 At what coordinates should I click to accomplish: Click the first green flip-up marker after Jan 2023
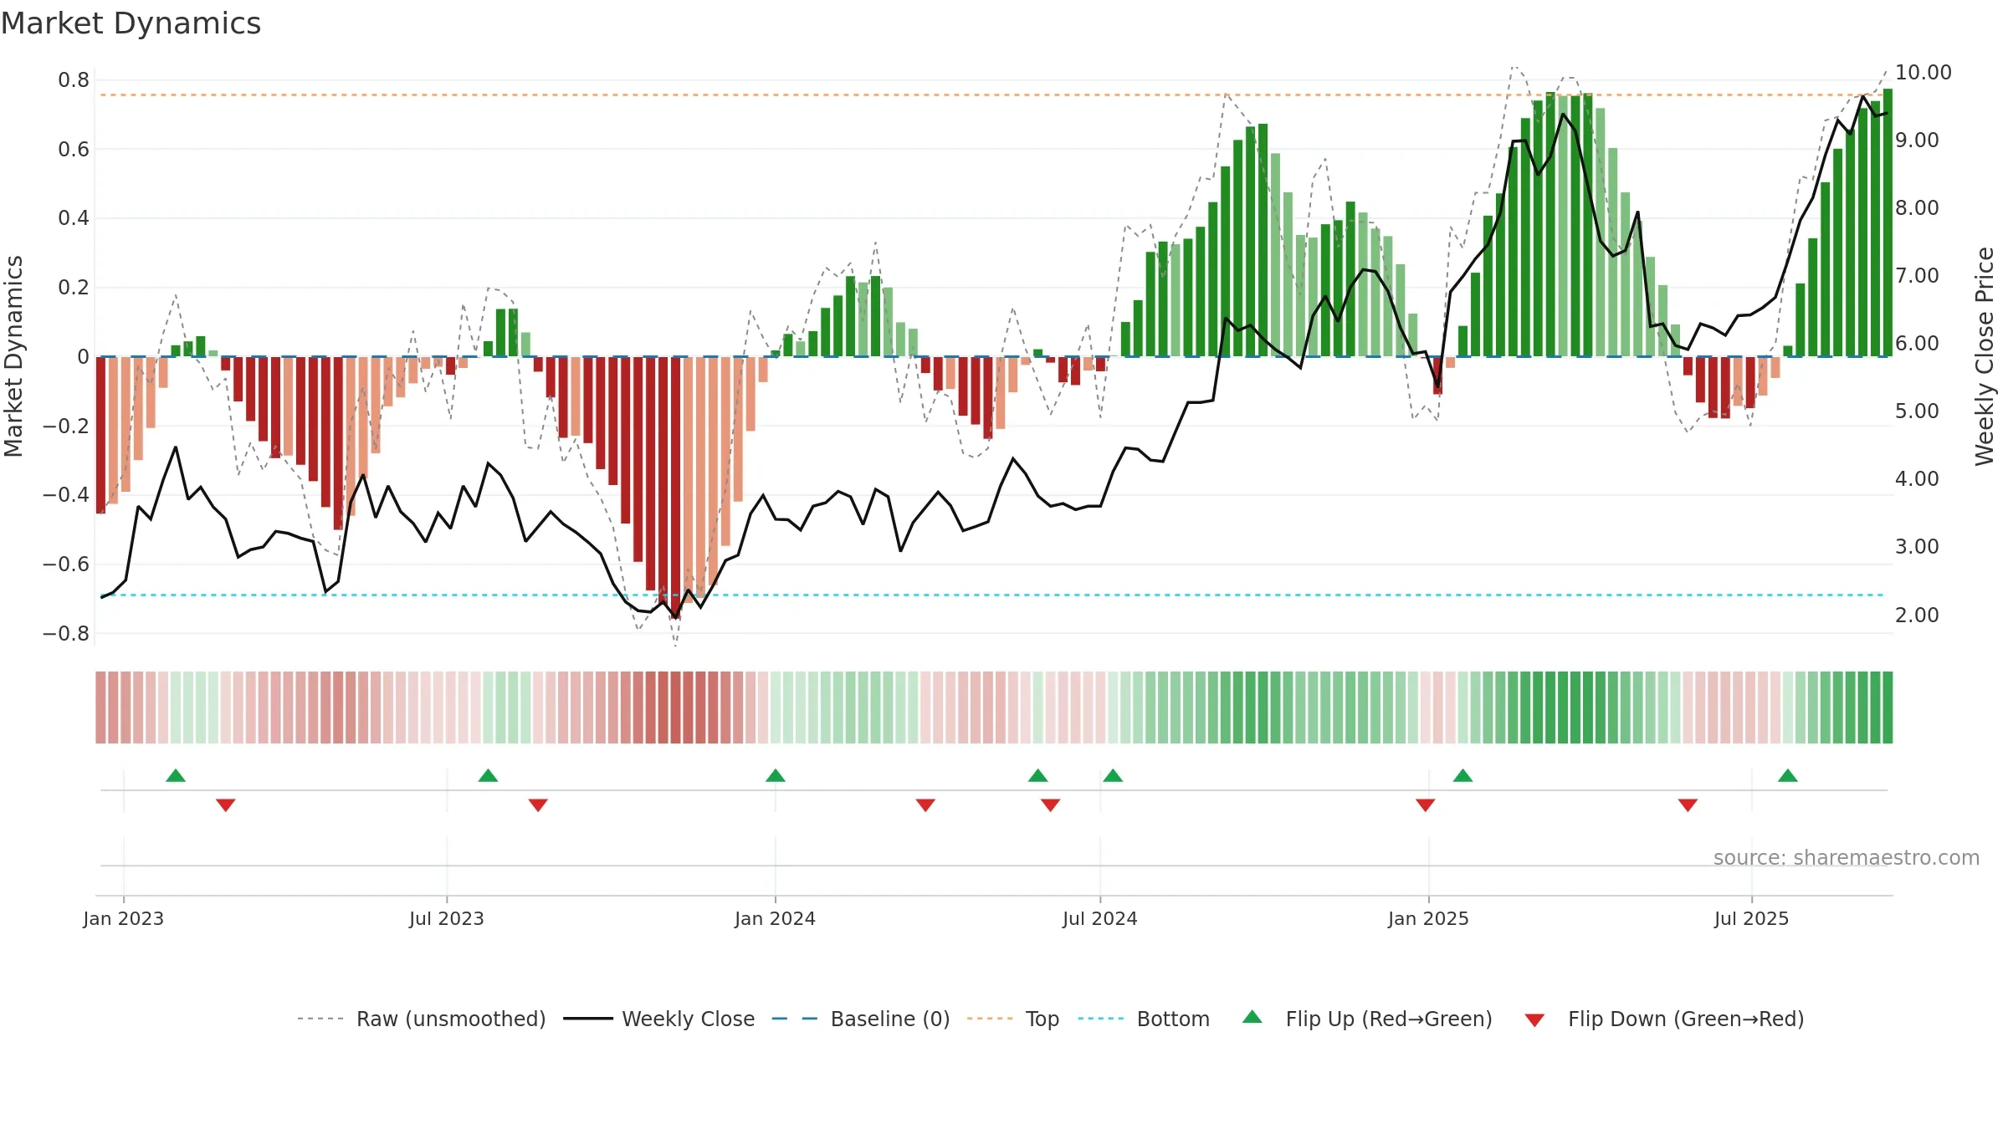(176, 775)
